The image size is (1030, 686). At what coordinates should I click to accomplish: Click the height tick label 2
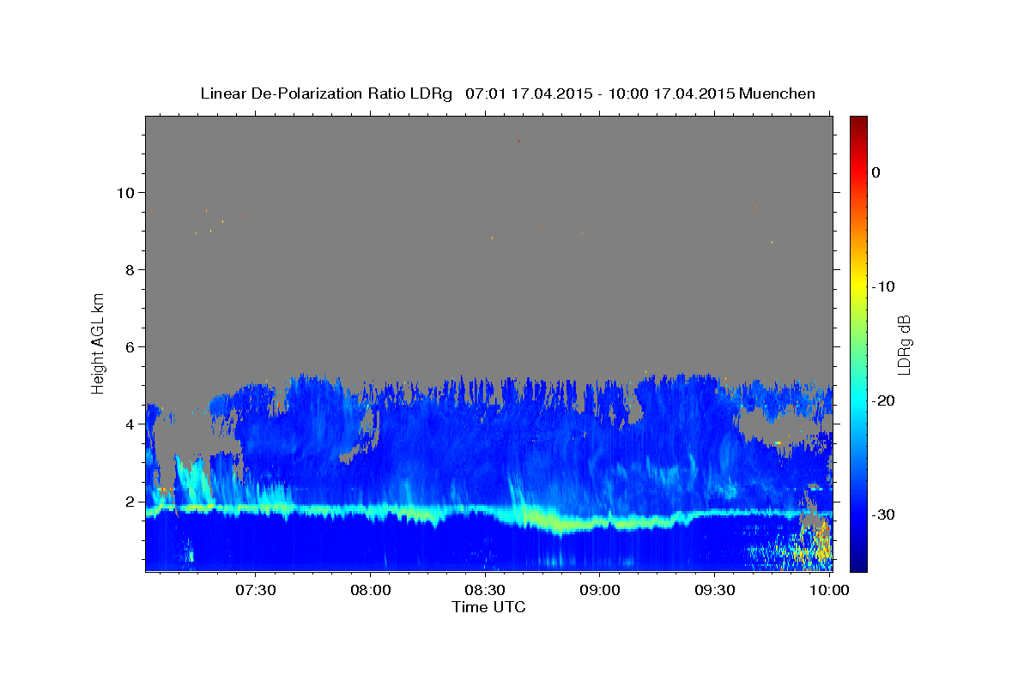click(x=130, y=502)
